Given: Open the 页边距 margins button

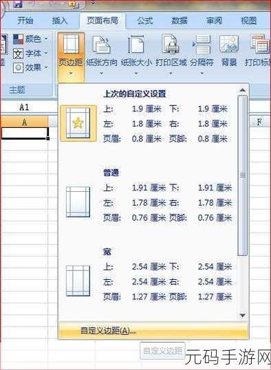Looking at the screenshot, I should [x=71, y=57].
